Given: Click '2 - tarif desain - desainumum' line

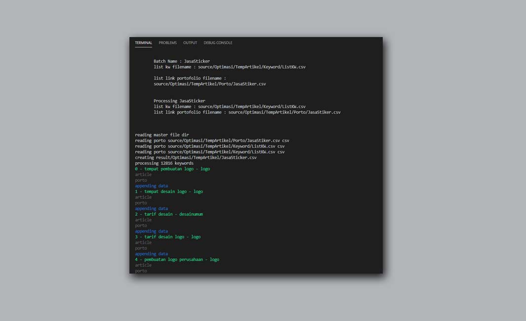Looking at the screenshot, I should tap(169, 214).
